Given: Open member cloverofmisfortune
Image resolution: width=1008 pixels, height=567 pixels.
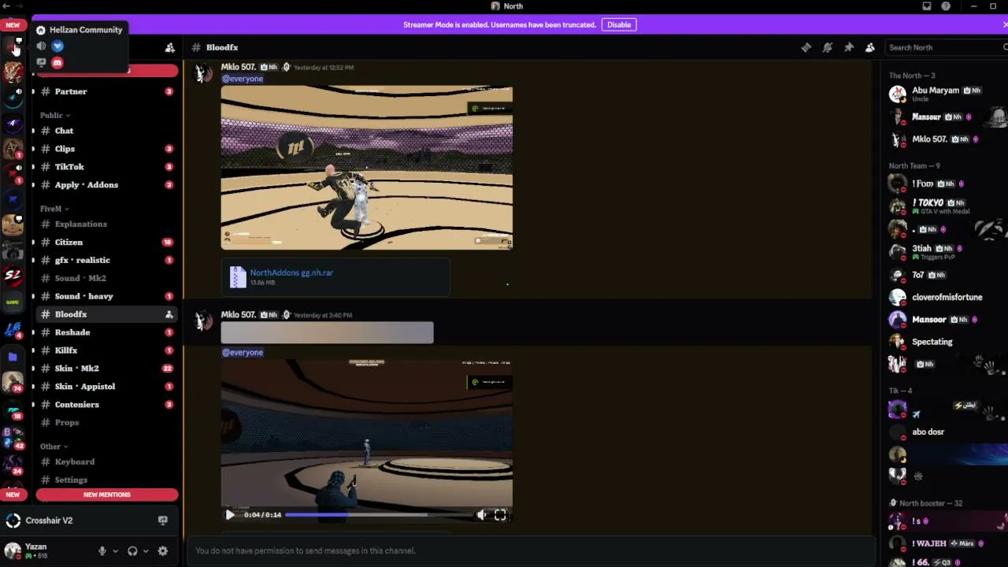Looking at the screenshot, I should (x=944, y=298).
